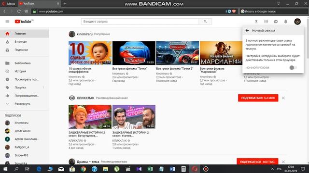Select Главная in the sidebar
Screen dimensions: 309x173
tap(25, 34)
